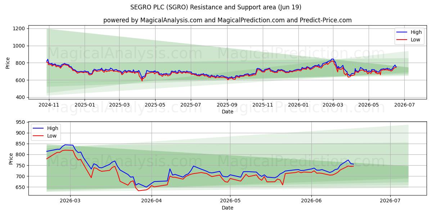Click the '850' y-axis tick in lower chart
The image size is (432, 216).
20,144
